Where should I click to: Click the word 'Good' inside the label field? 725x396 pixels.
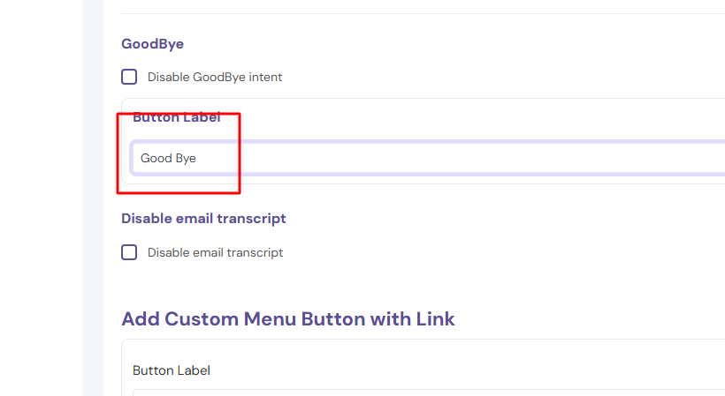click(x=156, y=159)
